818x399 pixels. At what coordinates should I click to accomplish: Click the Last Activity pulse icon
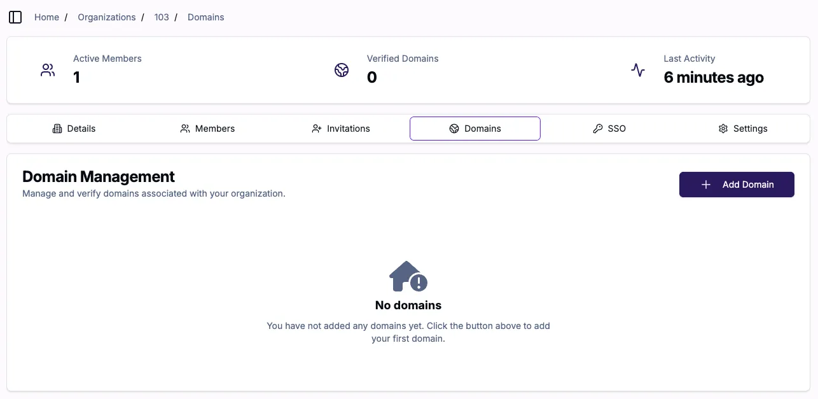[638, 70]
